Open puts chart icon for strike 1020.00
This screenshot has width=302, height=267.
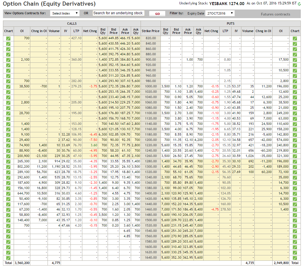295,92
